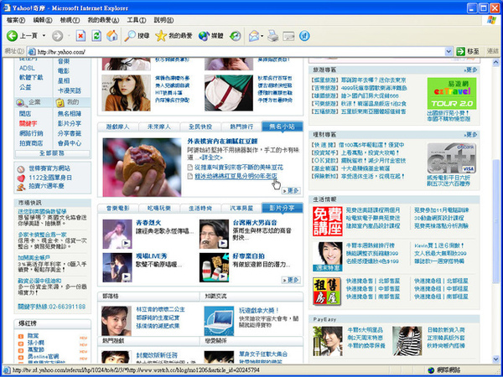Click the vertical scrollbar up arrow
Viewport: 503px width, 377px height.
click(x=496, y=62)
